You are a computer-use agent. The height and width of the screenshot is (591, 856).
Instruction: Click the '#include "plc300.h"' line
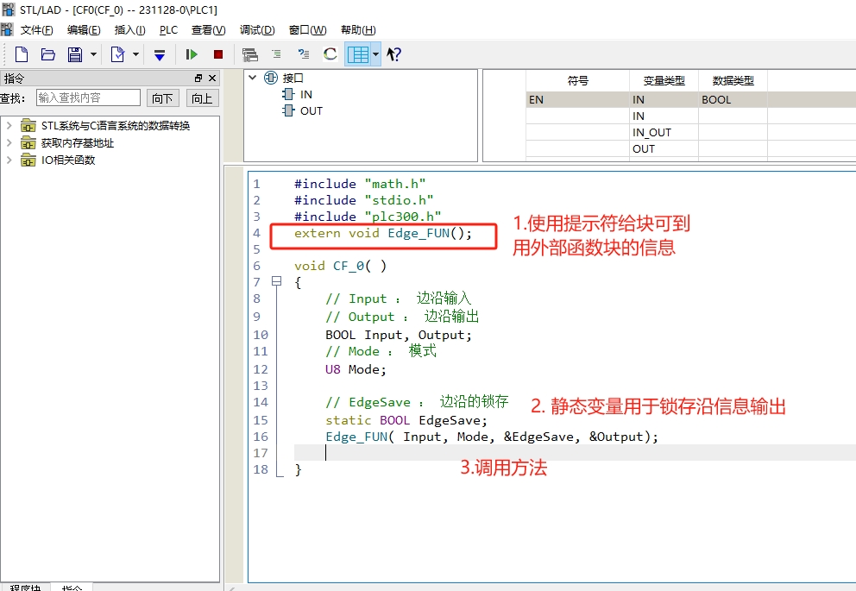coord(368,217)
